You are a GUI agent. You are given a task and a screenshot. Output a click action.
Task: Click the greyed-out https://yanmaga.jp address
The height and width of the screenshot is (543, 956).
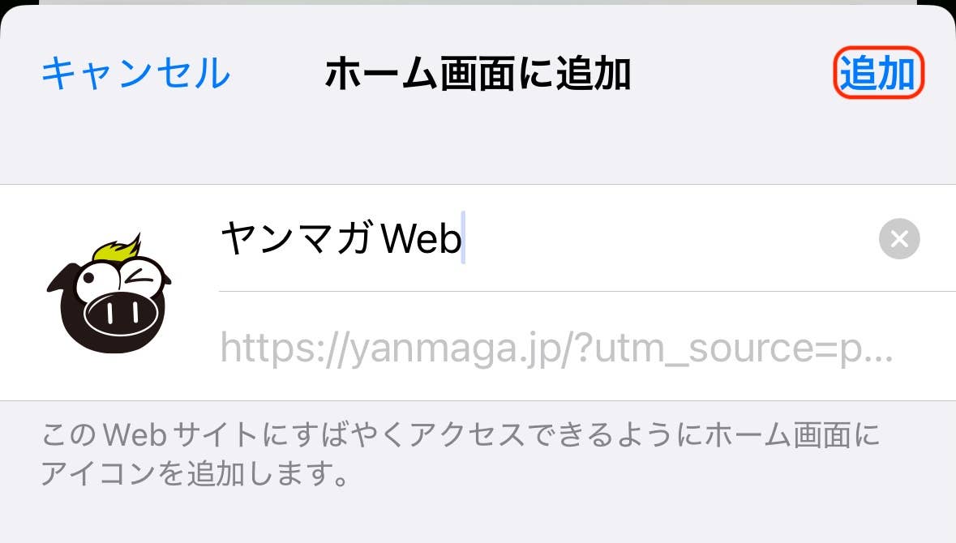click(556, 348)
